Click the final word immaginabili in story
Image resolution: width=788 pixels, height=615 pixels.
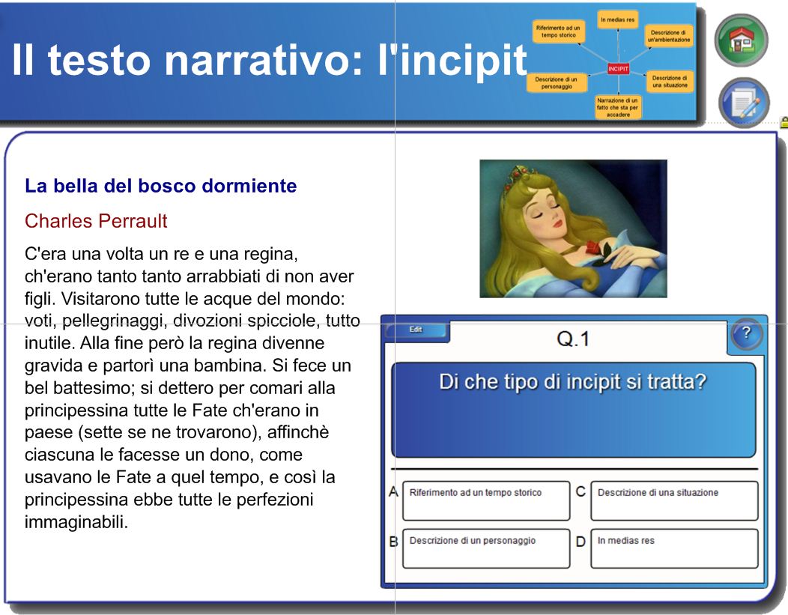(76, 522)
